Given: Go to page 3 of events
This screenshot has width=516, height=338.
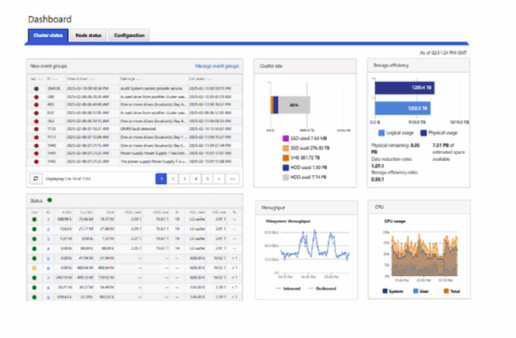Looking at the screenshot, I should click(x=185, y=179).
